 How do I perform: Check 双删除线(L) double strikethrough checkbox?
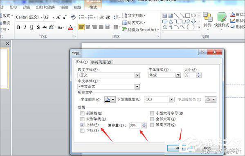click(x=82, y=119)
